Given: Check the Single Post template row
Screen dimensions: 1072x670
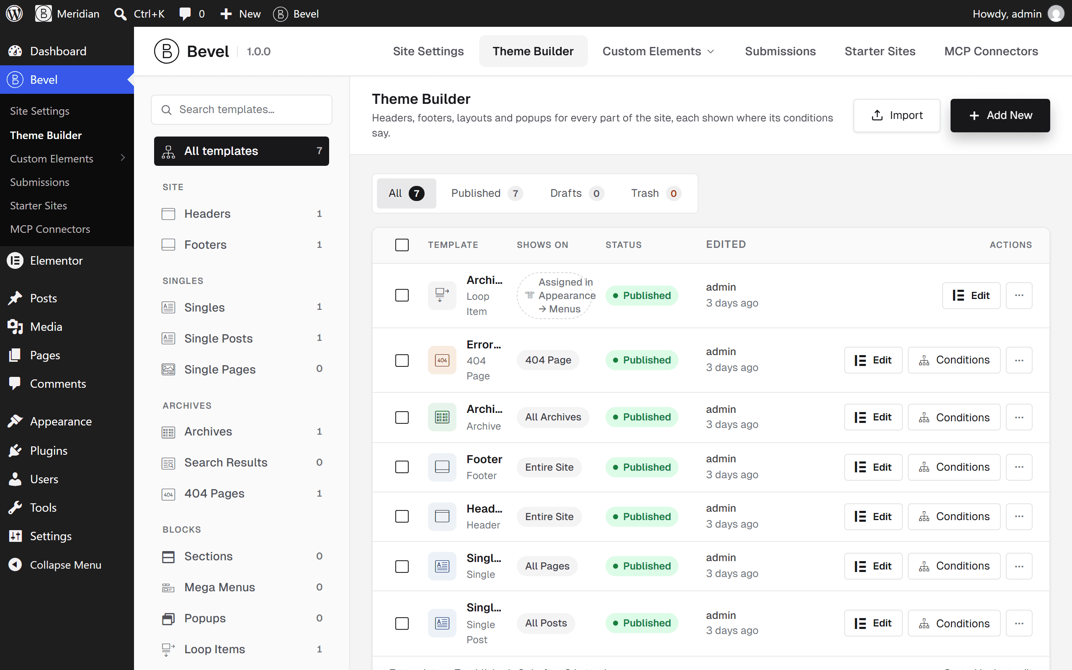Looking at the screenshot, I should (402, 624).
